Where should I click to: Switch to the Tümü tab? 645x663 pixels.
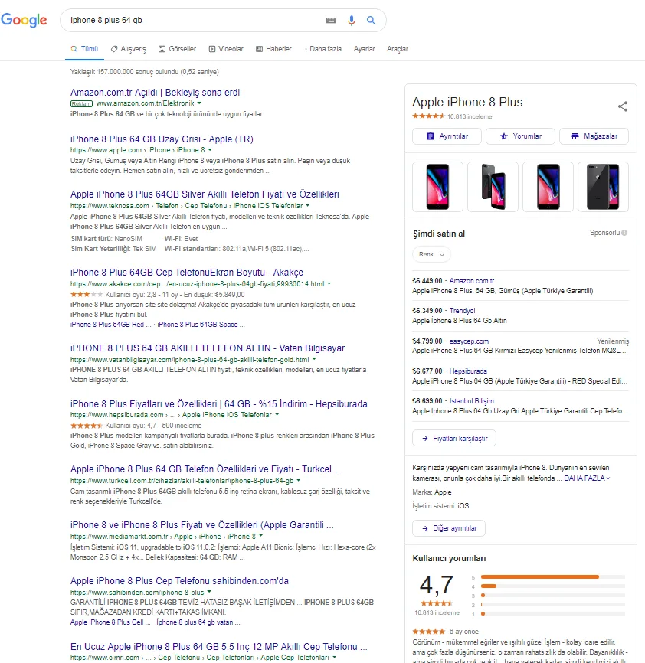84,49
